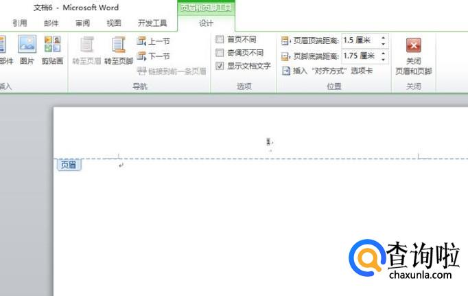This screenshot has height=296, width=468.
Task: Click the 页眉 header label tag
Action: point(69,165)
